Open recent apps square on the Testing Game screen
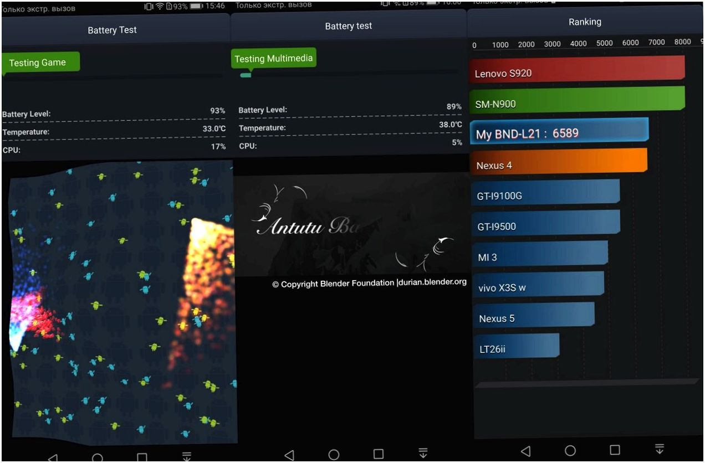This screenshot has height=463, width=705. tap(142, 458)
